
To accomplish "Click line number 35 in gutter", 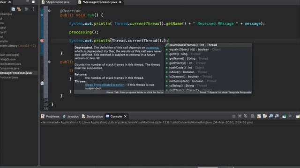I will coord(46,105).
